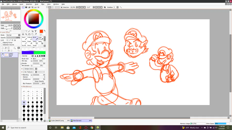232x130 pixels.
Task: Select the AirBrush tool
Action: click(x=30, y=38)
